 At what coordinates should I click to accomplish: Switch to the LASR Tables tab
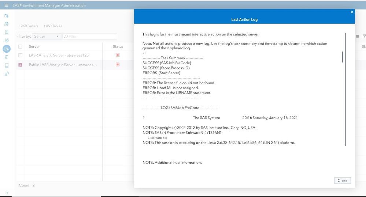pyautogui.click(x=53, y=26)
